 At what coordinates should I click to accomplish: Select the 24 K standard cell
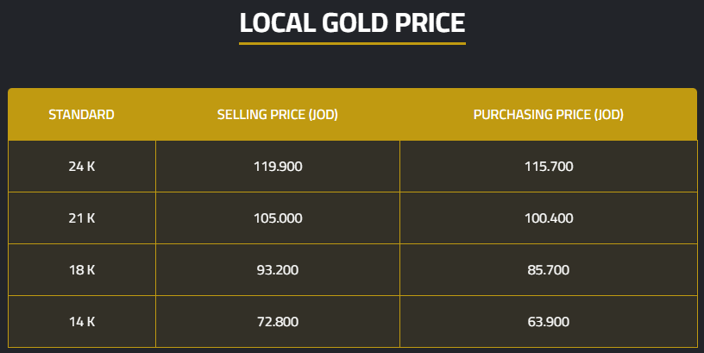(x=81, y=167)
